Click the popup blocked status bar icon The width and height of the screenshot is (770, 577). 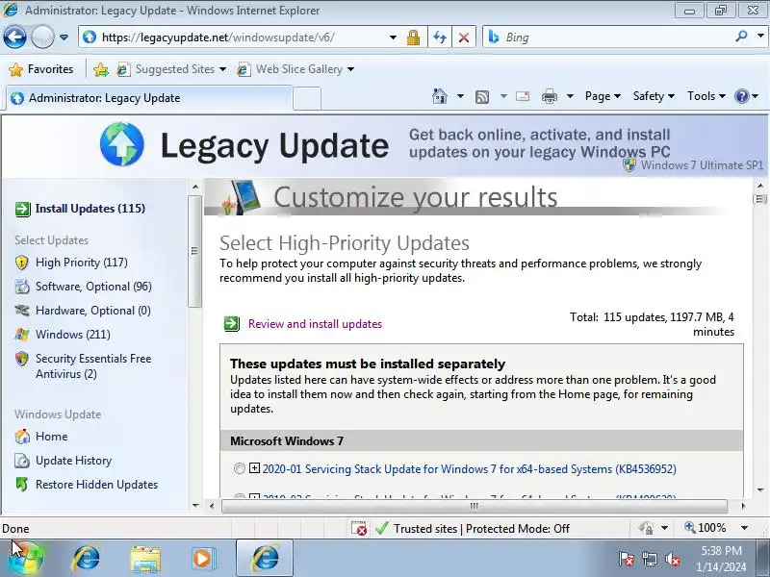359,528
